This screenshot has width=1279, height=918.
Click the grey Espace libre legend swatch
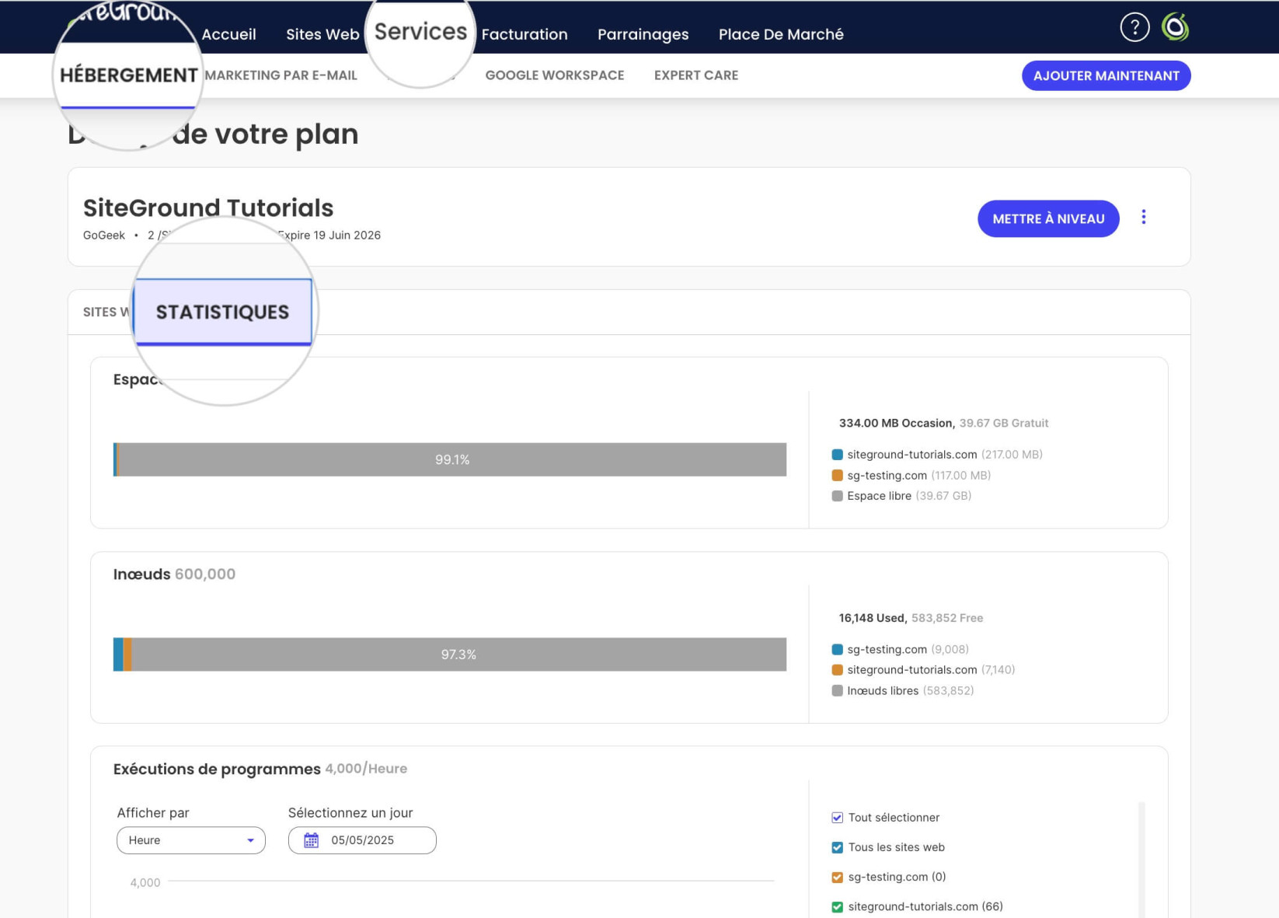tap(837, 496)
